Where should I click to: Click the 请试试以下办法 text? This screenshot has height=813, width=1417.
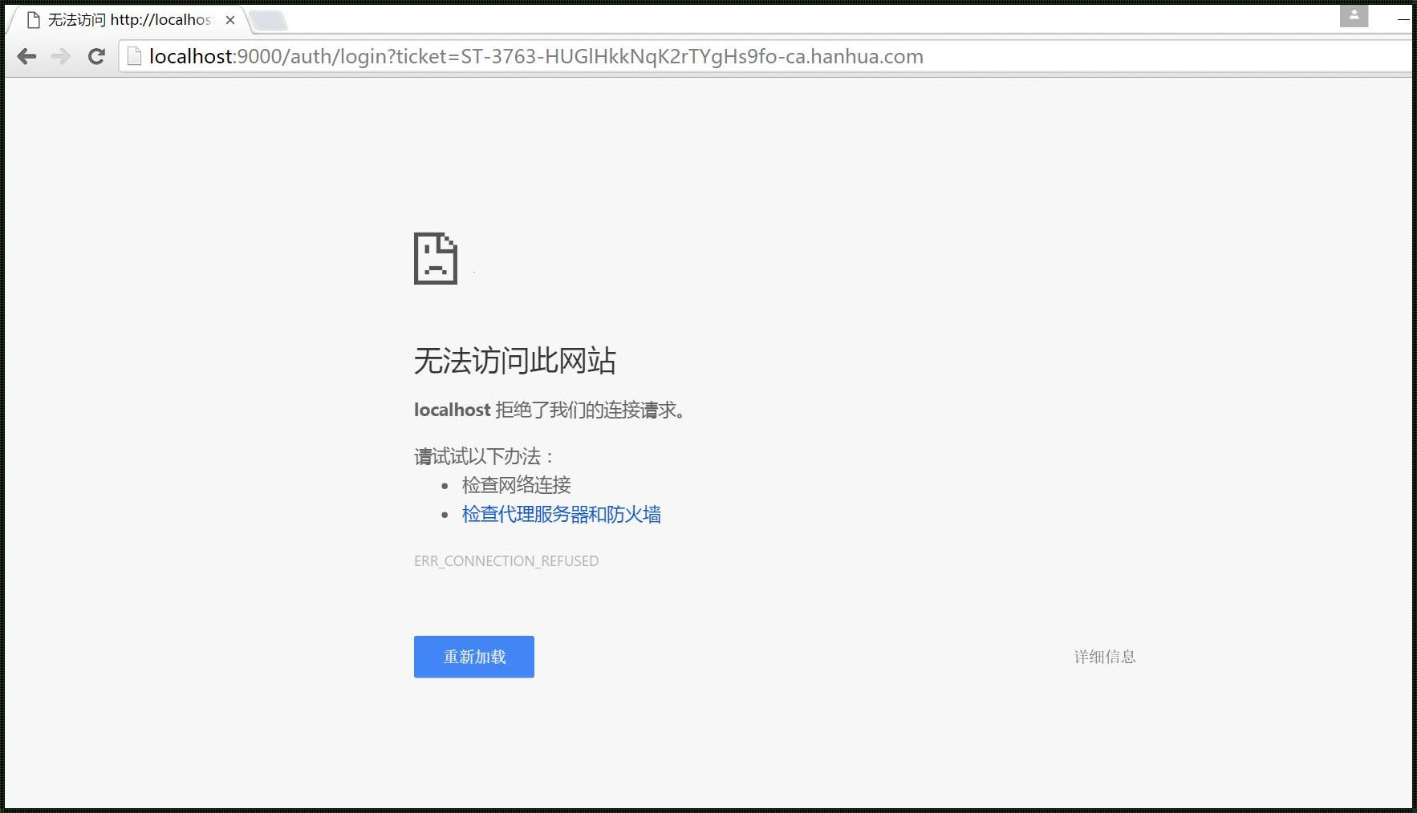[x=485, y=457]
